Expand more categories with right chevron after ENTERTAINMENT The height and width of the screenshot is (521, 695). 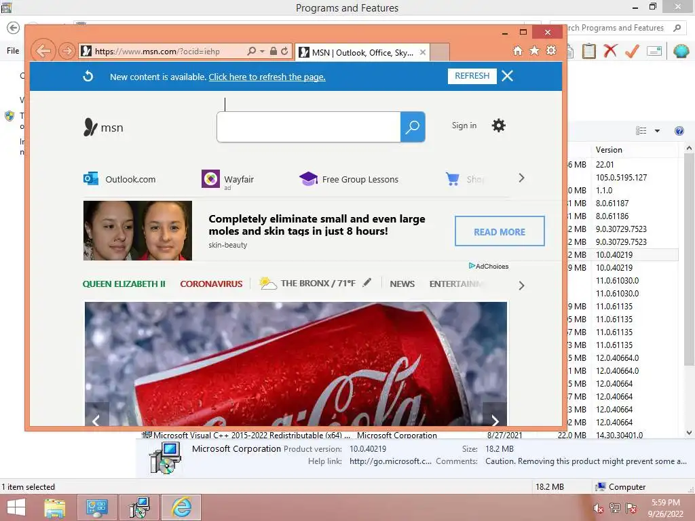521,286
